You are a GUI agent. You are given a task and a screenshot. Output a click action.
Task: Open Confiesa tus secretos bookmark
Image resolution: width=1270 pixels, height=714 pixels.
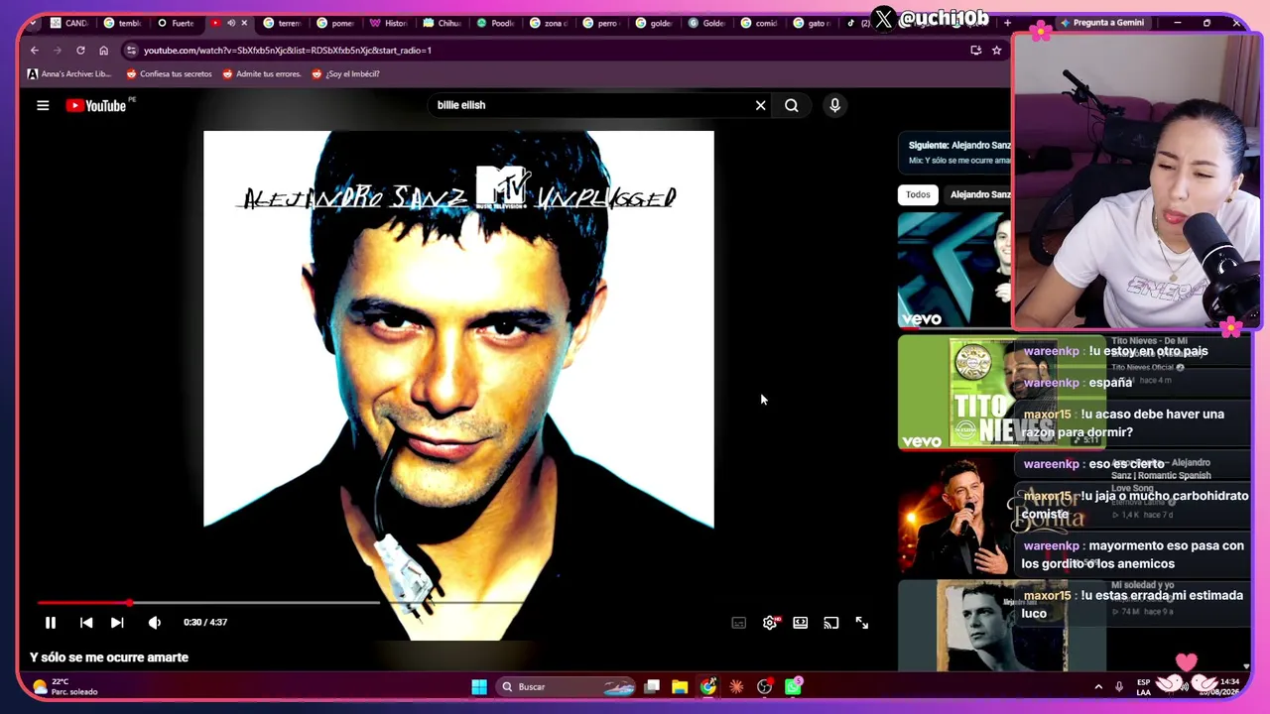click(169, 73)
